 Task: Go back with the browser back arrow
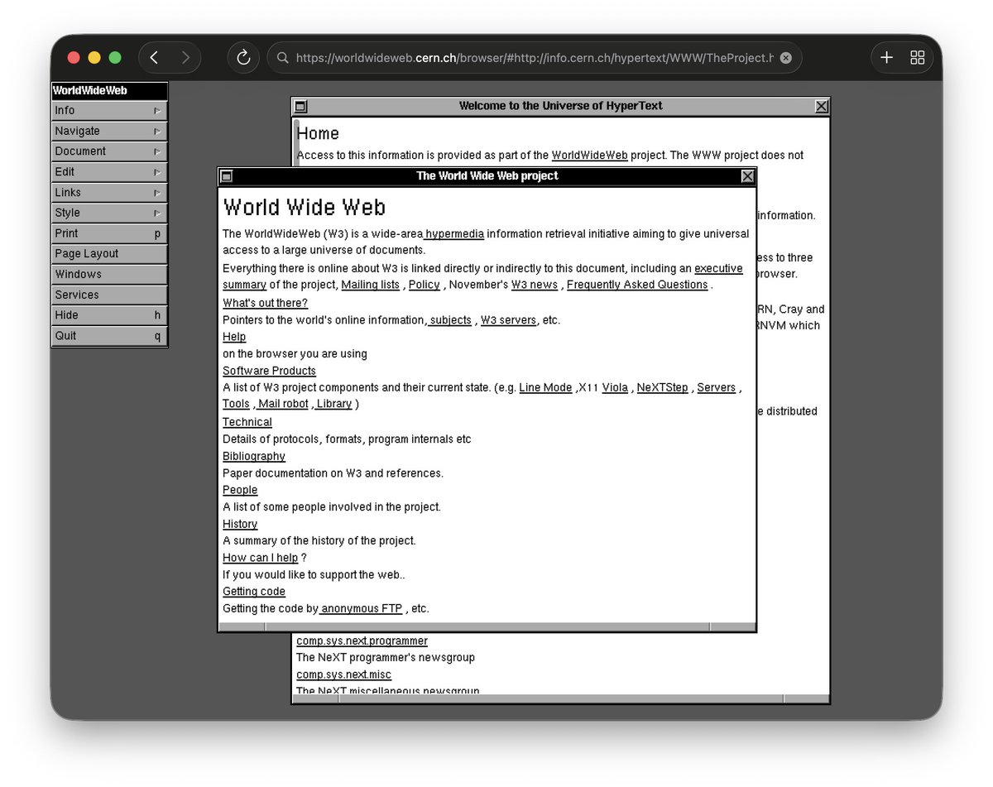point(155,57)
